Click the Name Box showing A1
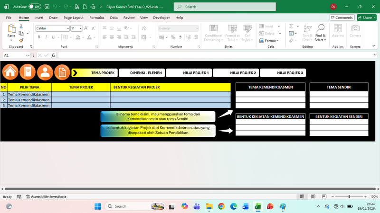 tap(14, 55)
